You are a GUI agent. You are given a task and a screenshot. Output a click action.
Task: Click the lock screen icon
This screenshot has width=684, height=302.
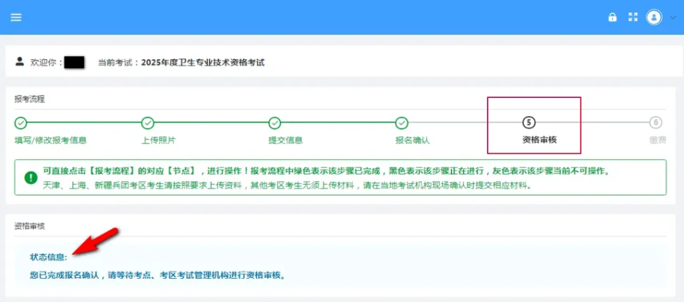tap(613, 17)
